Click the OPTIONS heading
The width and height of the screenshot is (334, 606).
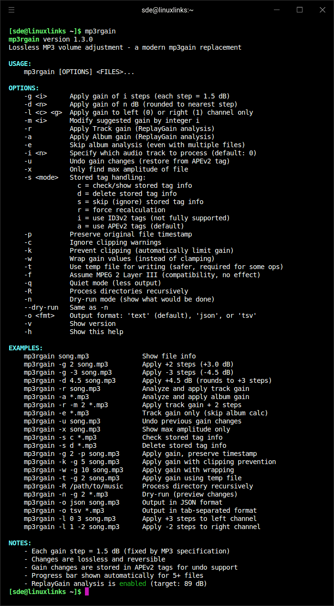coord(22,87)
